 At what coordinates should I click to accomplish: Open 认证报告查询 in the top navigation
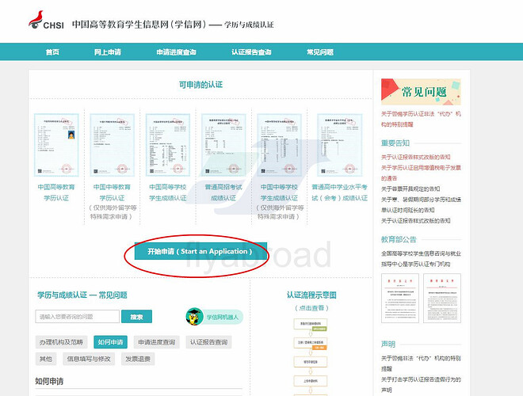tap(250, 52)
